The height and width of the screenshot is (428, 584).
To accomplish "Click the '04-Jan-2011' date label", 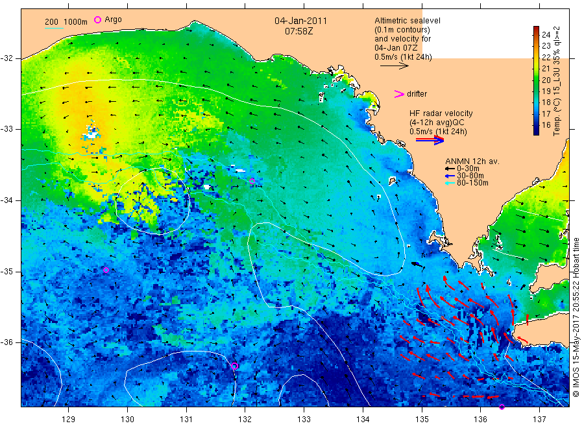I will tap(300, 21).
